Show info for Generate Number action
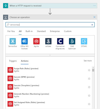Screen dimensions: 100x109 (x=89, y=96)
